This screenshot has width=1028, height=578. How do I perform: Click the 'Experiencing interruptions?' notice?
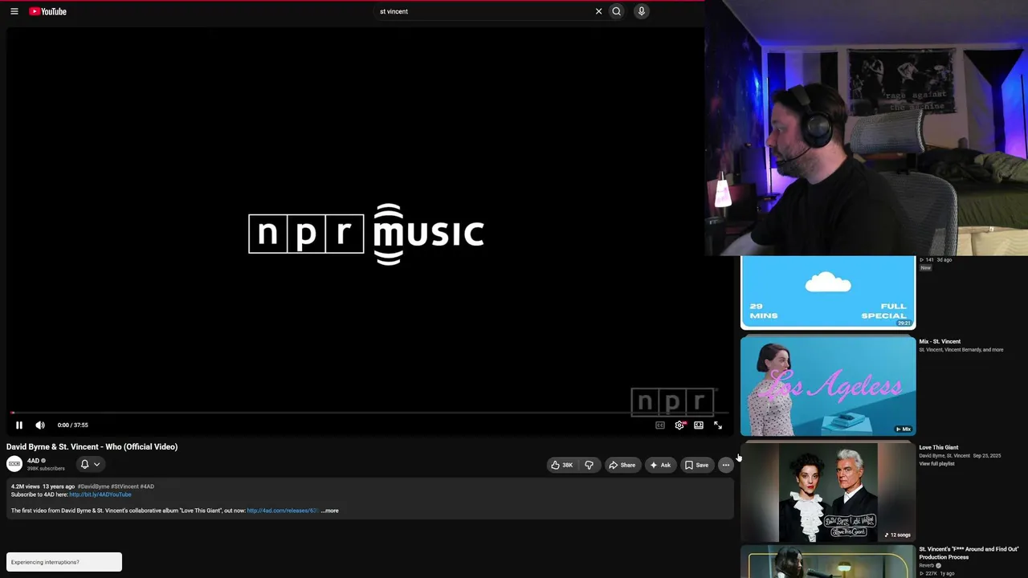point(64,562)
